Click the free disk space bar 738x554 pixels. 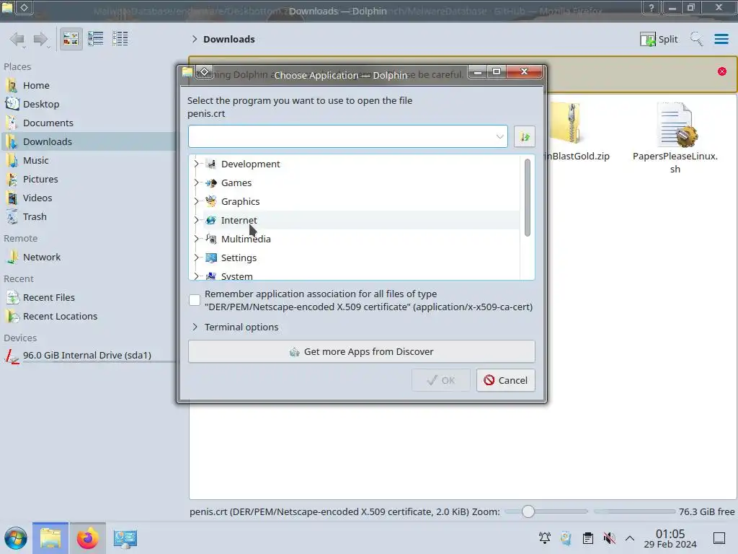point(634,511)
